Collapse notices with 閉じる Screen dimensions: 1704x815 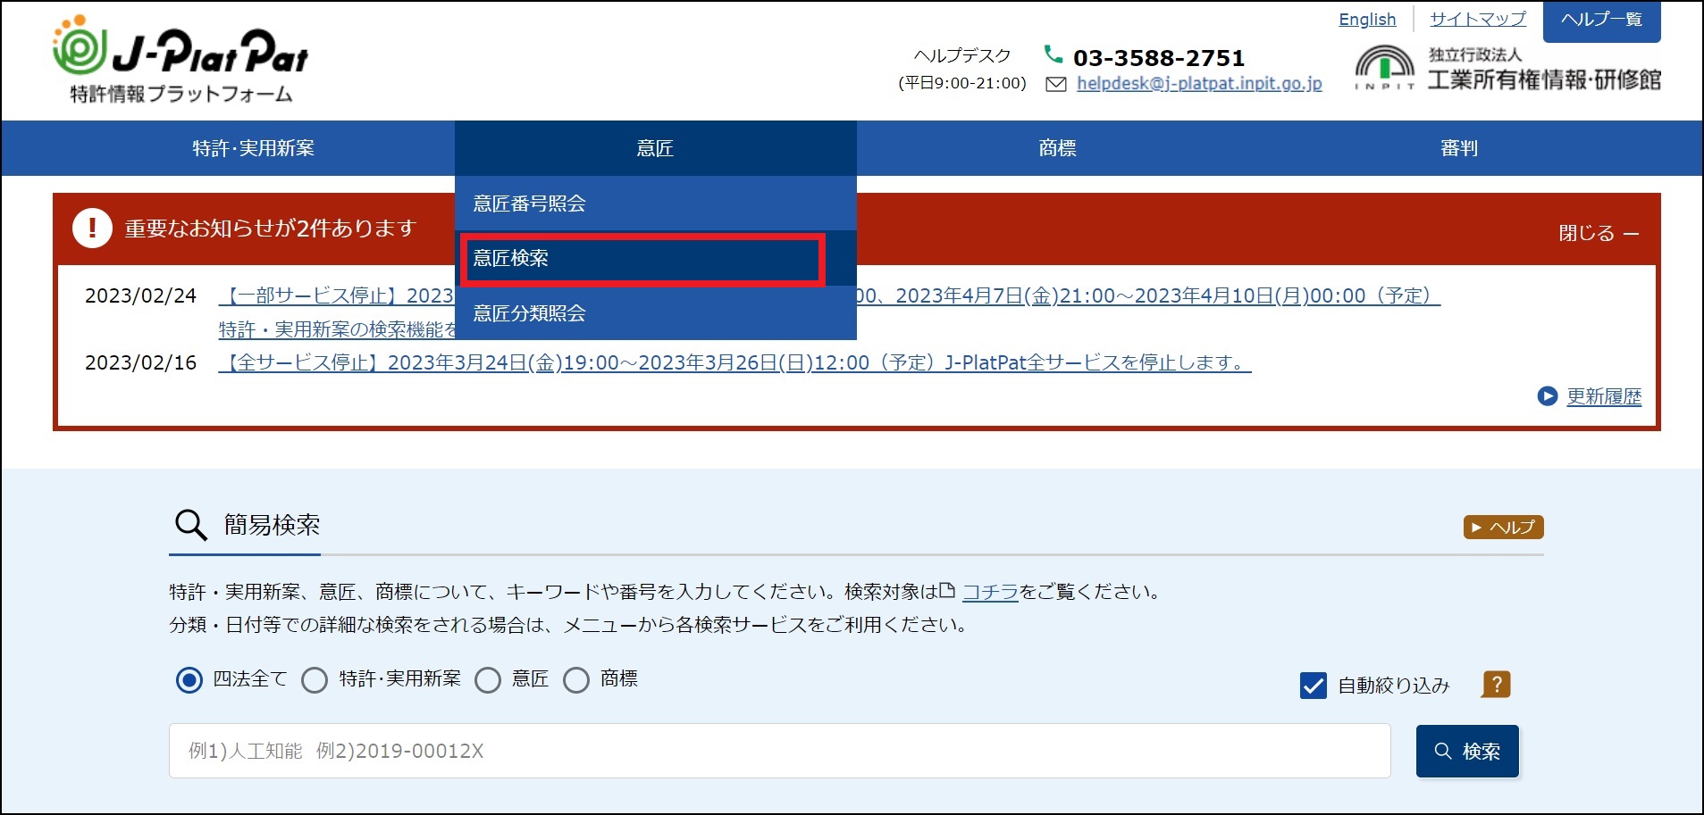1598,233
